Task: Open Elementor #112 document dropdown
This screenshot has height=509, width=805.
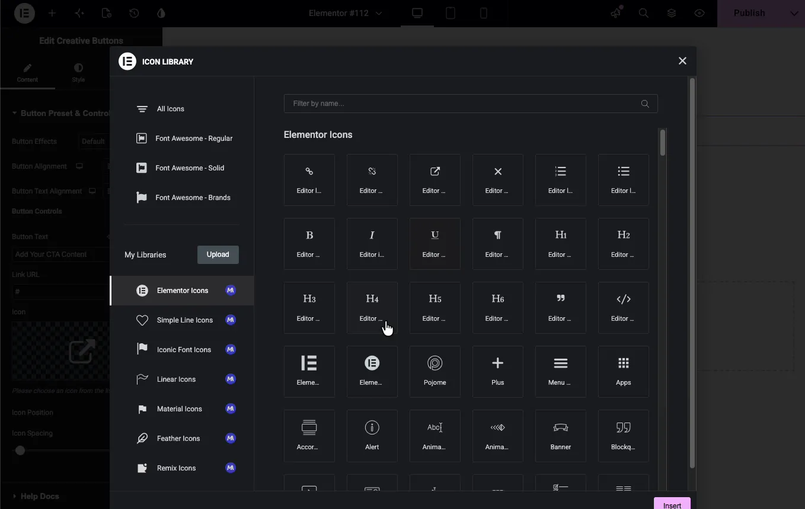Action: coord(346,13)
